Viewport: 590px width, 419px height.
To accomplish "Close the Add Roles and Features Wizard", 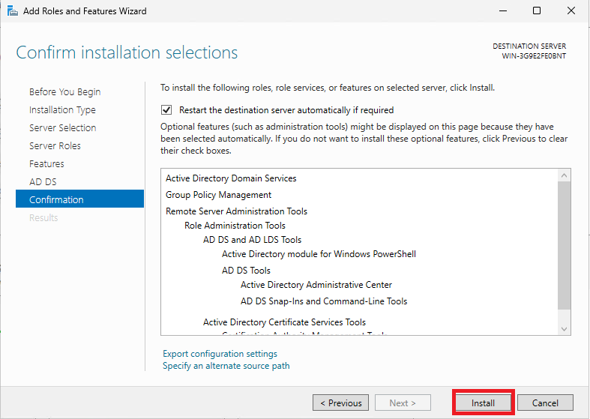I will tap(571, 11).
